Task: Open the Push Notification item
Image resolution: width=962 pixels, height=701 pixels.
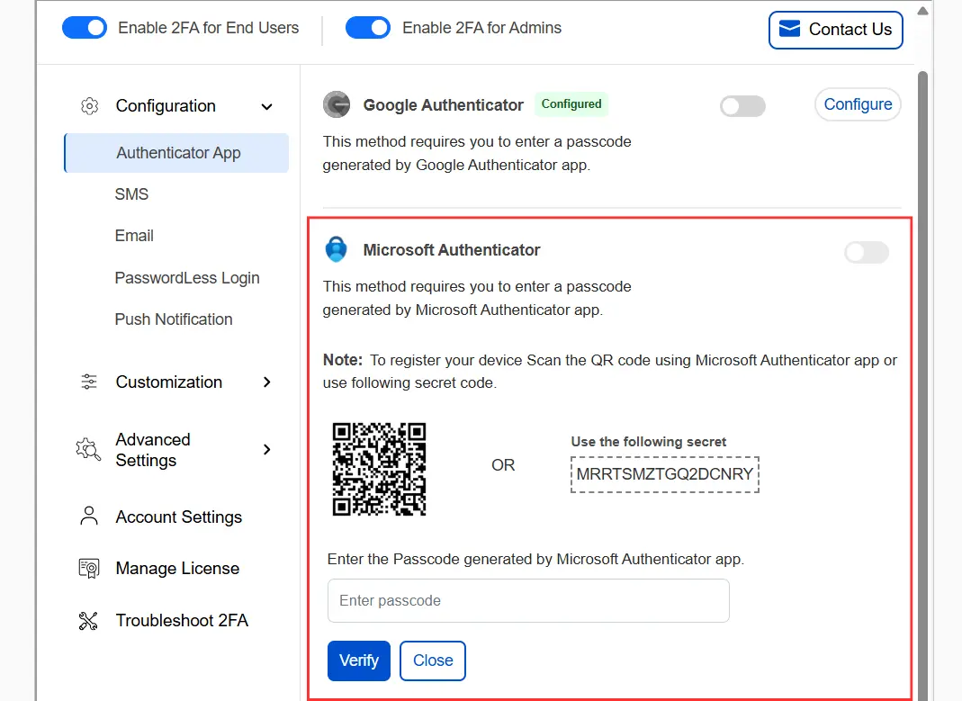Action: pyautogui.click(x=174, y=319)
